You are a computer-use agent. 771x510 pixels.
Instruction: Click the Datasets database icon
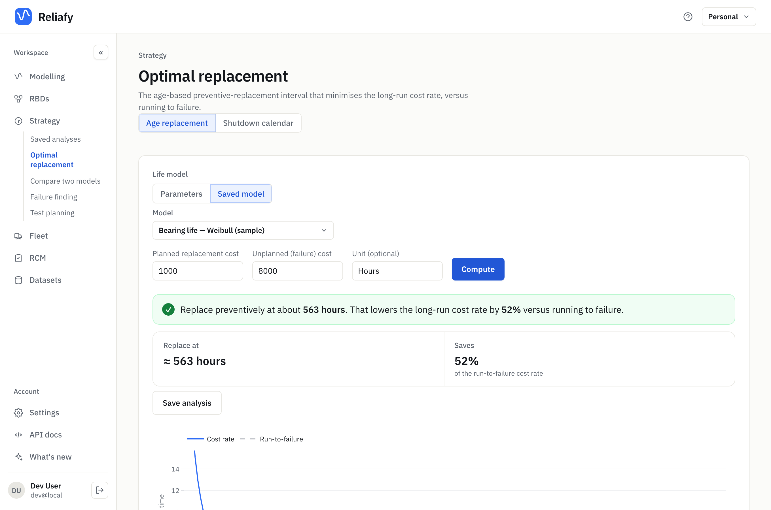pos(18,280)
